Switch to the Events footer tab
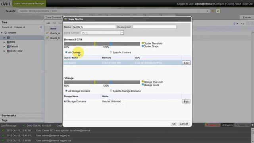Viewport: 254px width, 143px height. pos(227,125)
